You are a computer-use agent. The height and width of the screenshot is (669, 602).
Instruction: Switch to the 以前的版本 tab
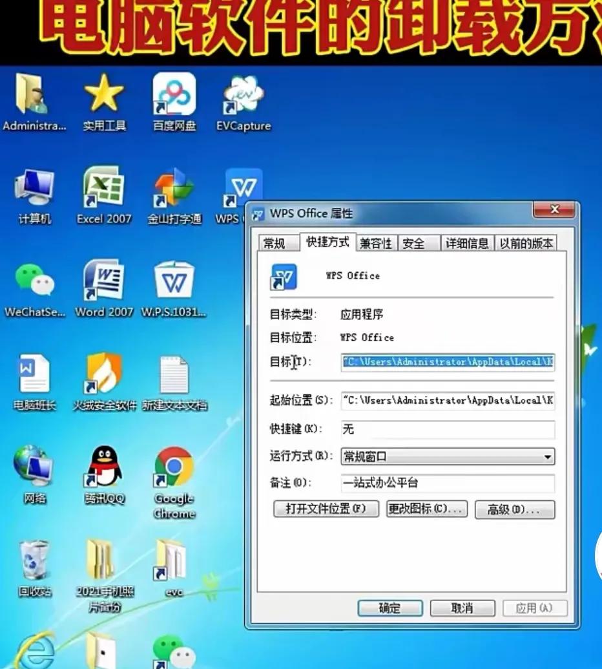click(x=526, y=243)
